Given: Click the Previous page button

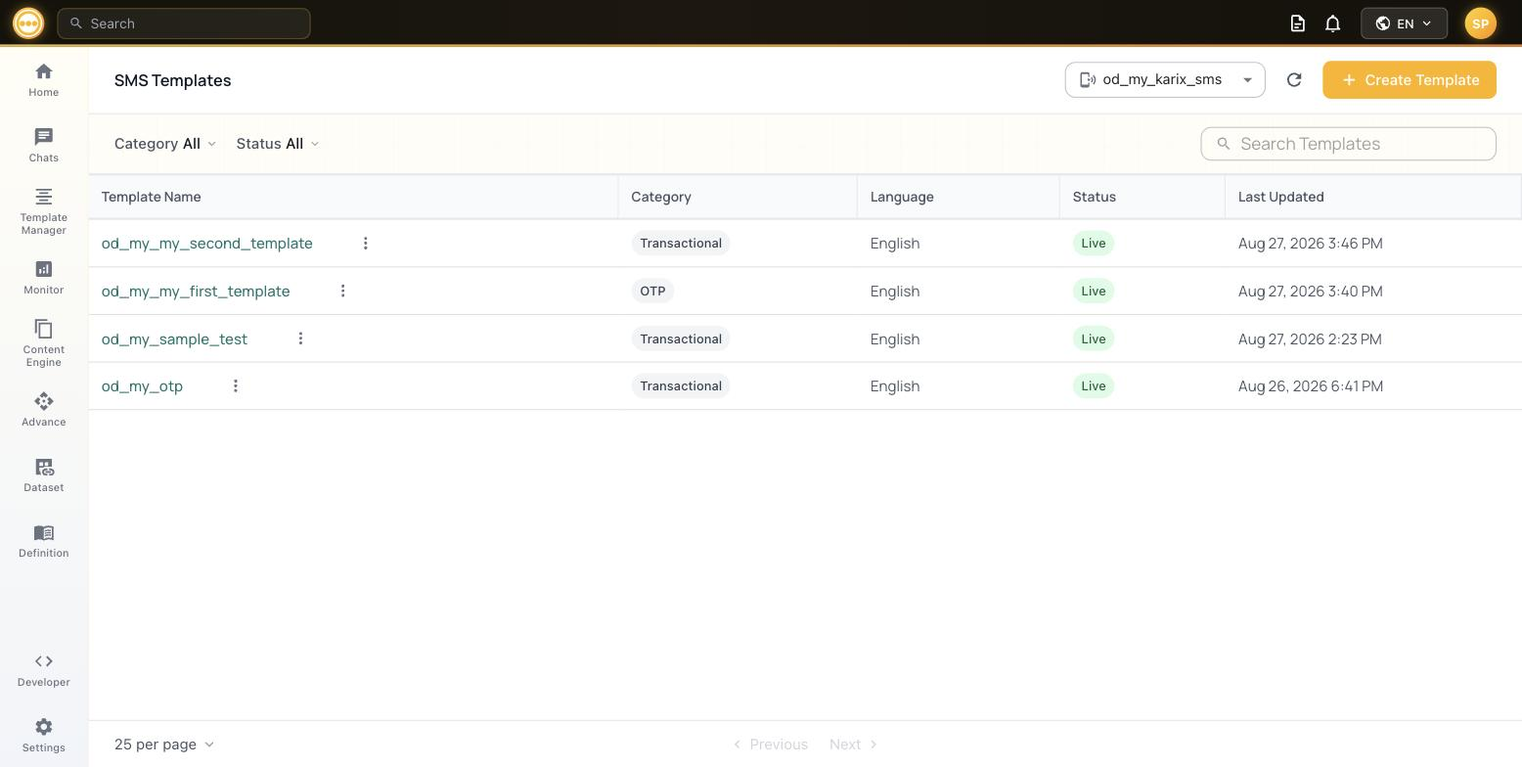Looking at the screenshot, I should point(771,744).
